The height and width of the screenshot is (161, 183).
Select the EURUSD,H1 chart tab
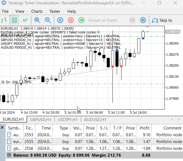pos(13,119)
